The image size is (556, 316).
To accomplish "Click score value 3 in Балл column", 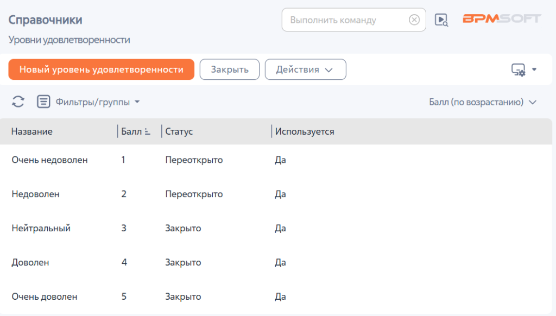I will coord(124,228).
